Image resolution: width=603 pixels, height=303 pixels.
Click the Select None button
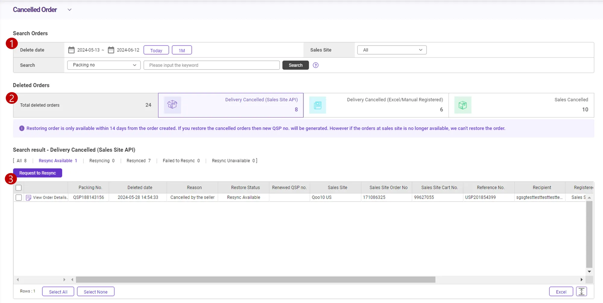(96, 292)
